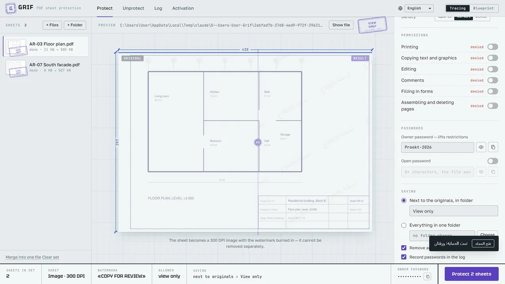Image resolution: width=505 pixels, height=284 pixels.
Task: Enable the Comments permission switch
Action: tap(493, 80)
